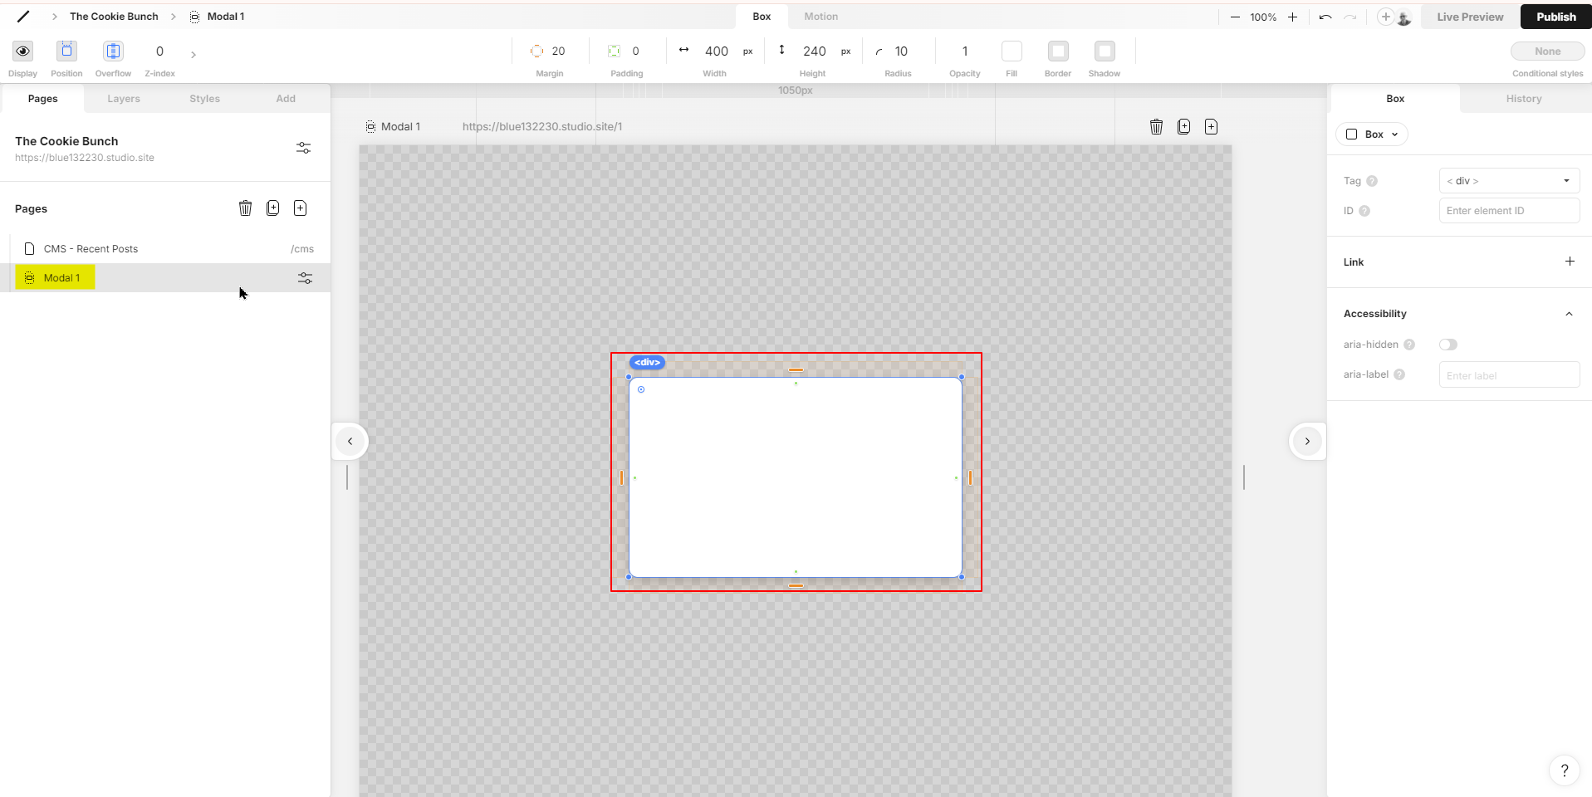Open the Box element type dropdown
This screenshot has height=797, width=1592.
pyautogui.click(x=1372, y=134)
